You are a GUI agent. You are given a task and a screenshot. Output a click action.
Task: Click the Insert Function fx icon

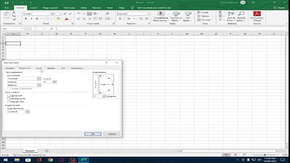coord(52,29)
